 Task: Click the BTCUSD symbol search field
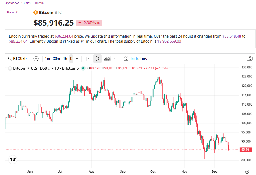(18, 59)
